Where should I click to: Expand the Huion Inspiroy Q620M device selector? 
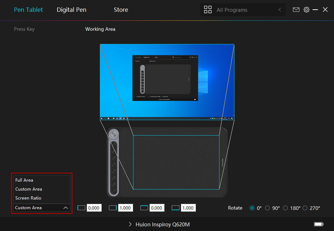pos(159,225)
